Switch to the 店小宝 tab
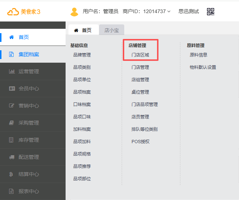 click(x=111, y=30)
